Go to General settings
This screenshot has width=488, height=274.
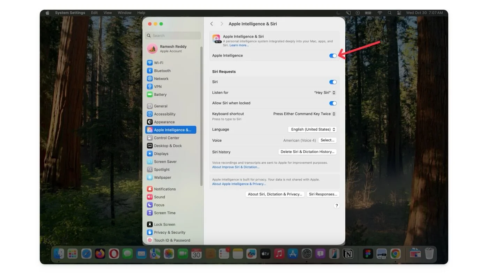tap(171, 106)
